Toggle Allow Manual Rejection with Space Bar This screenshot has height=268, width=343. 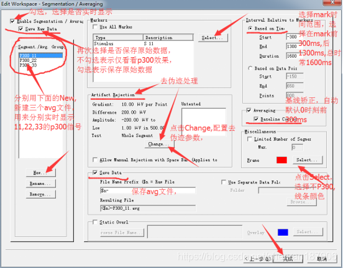click(x=95, y=159)
